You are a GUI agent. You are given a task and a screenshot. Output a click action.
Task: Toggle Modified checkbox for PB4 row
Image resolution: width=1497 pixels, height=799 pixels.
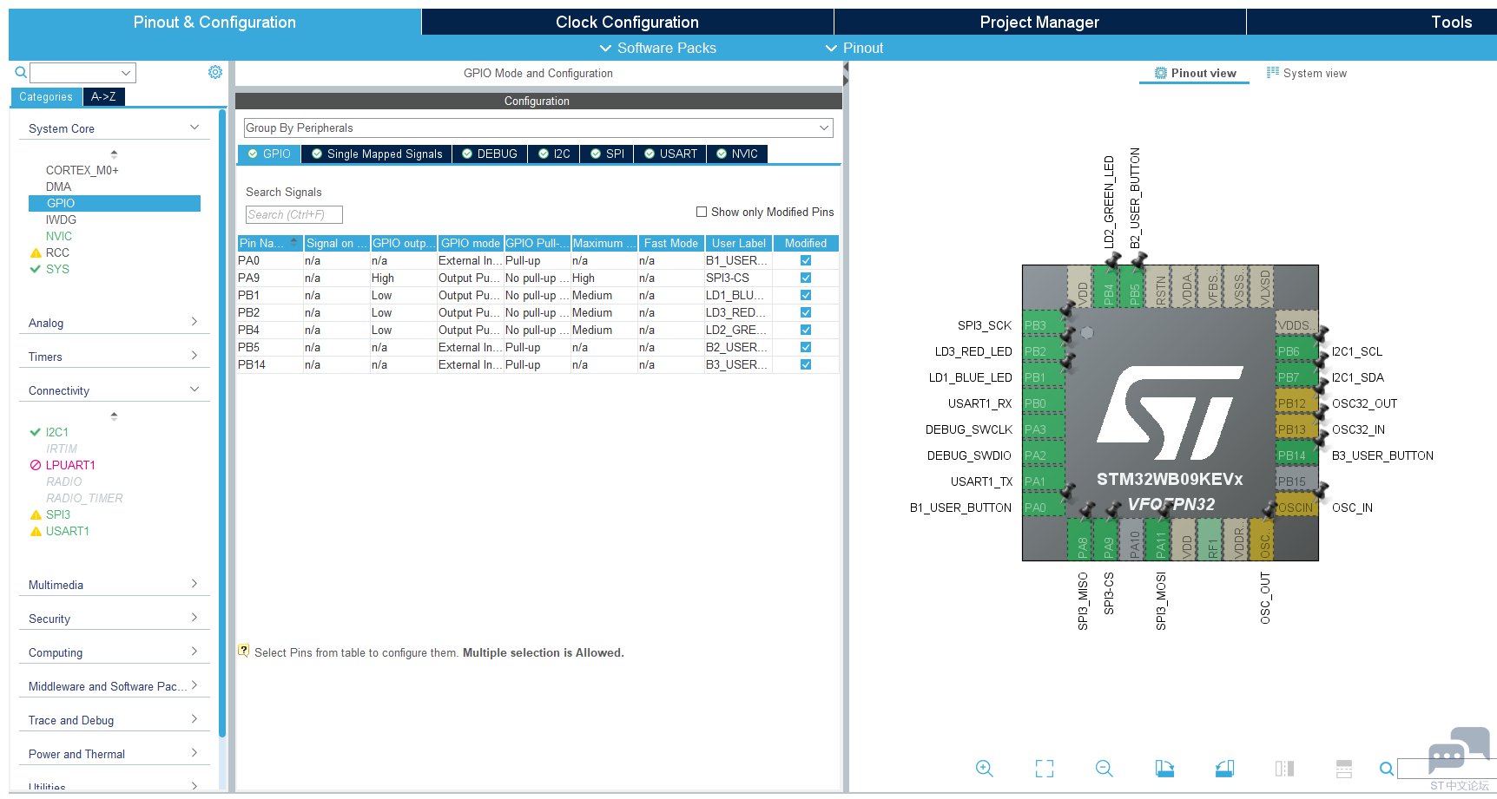coord(806,330)
